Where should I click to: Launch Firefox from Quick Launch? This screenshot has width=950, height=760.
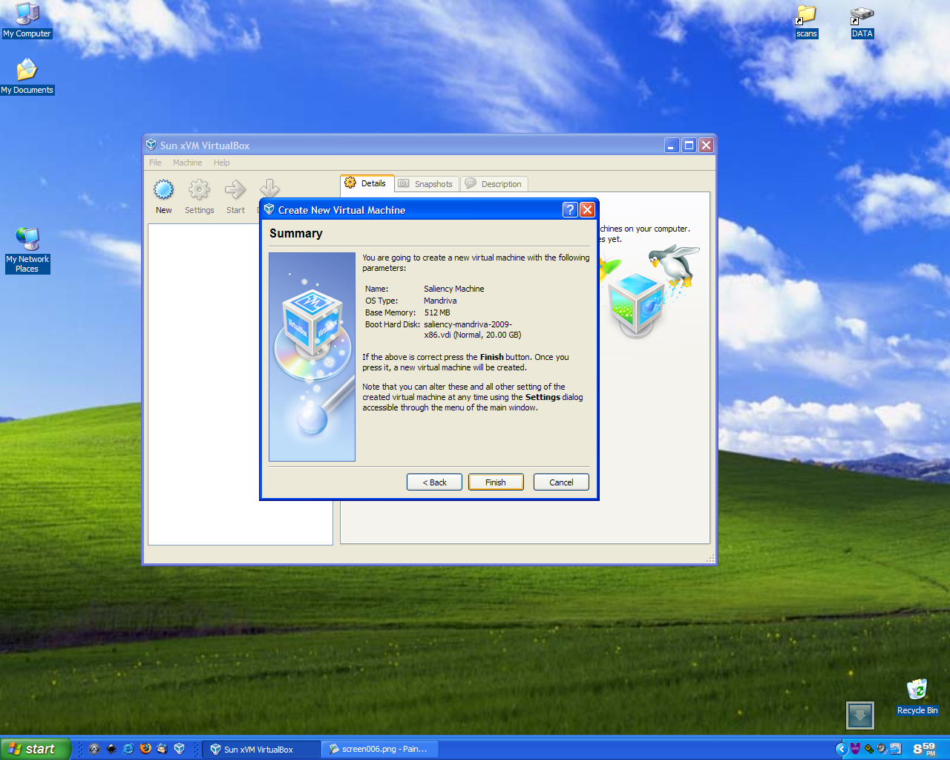[145, 749]
